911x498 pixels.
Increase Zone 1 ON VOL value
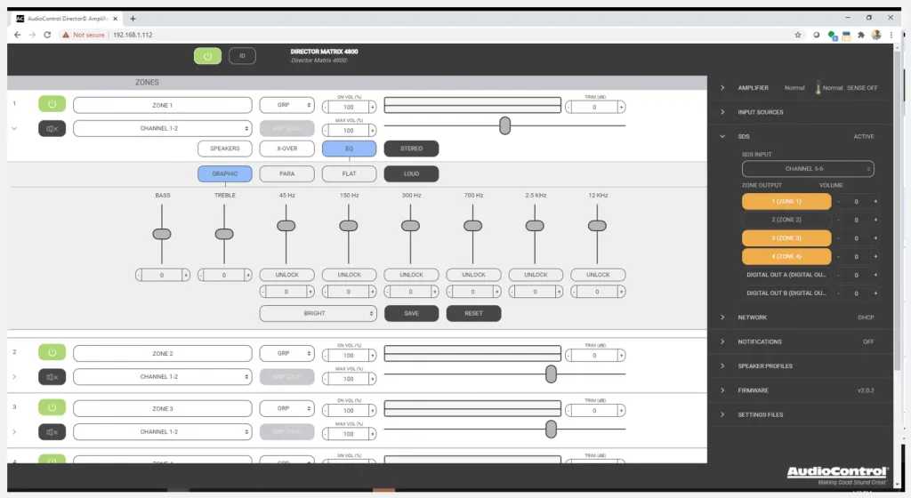point(373,108)
